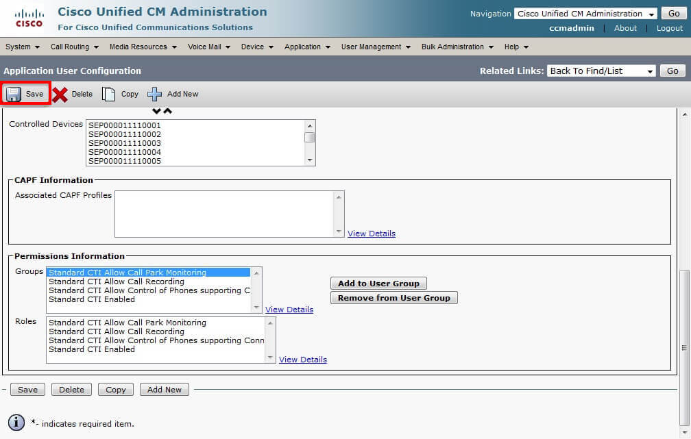This screenshot has width=691, height=439.
Task: Click the Save text in top toolbar
Action: pyautogui.click(x=34, y=95)
